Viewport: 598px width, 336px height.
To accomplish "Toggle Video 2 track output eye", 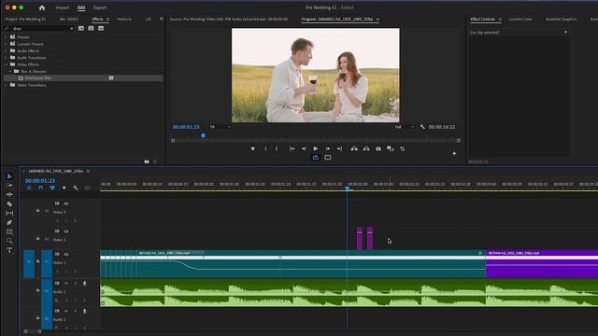I will [66, 231].
